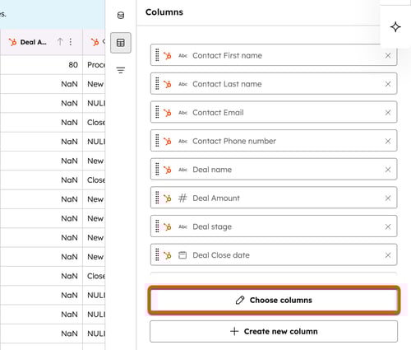Click HubSpot icon on Contact First name row
Viewport: 411px width, 350px height.
pos(168,55)
